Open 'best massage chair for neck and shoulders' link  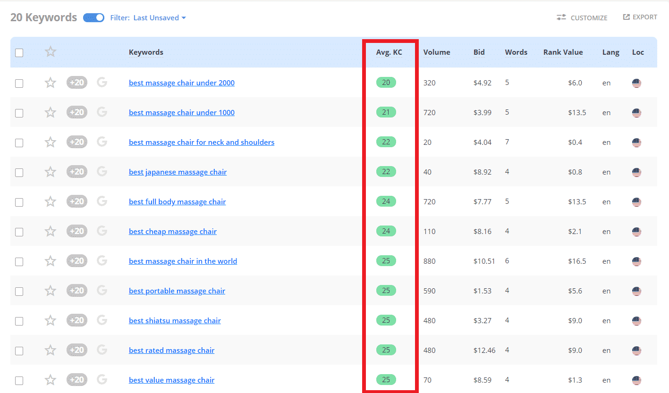(x=202, y=142)
